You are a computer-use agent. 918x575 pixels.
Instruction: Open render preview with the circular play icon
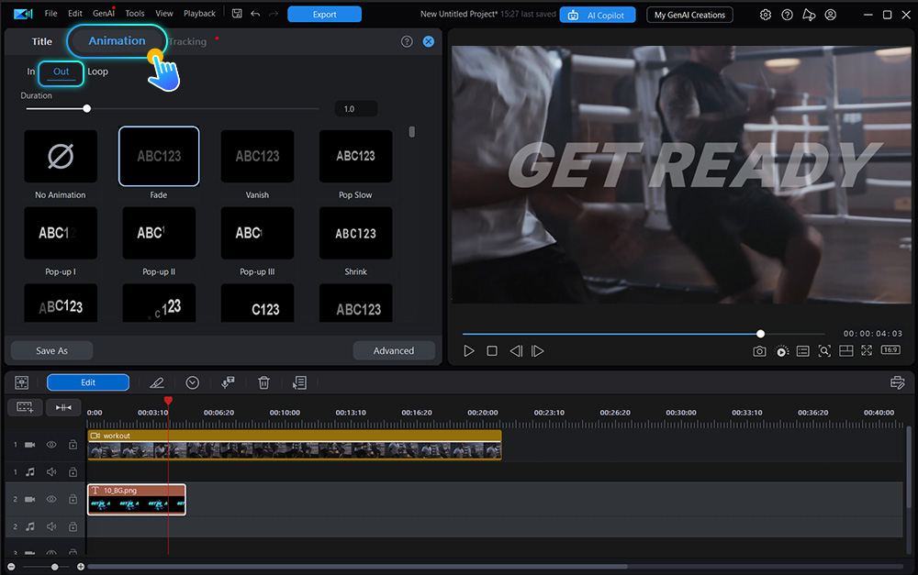[781, 350]
